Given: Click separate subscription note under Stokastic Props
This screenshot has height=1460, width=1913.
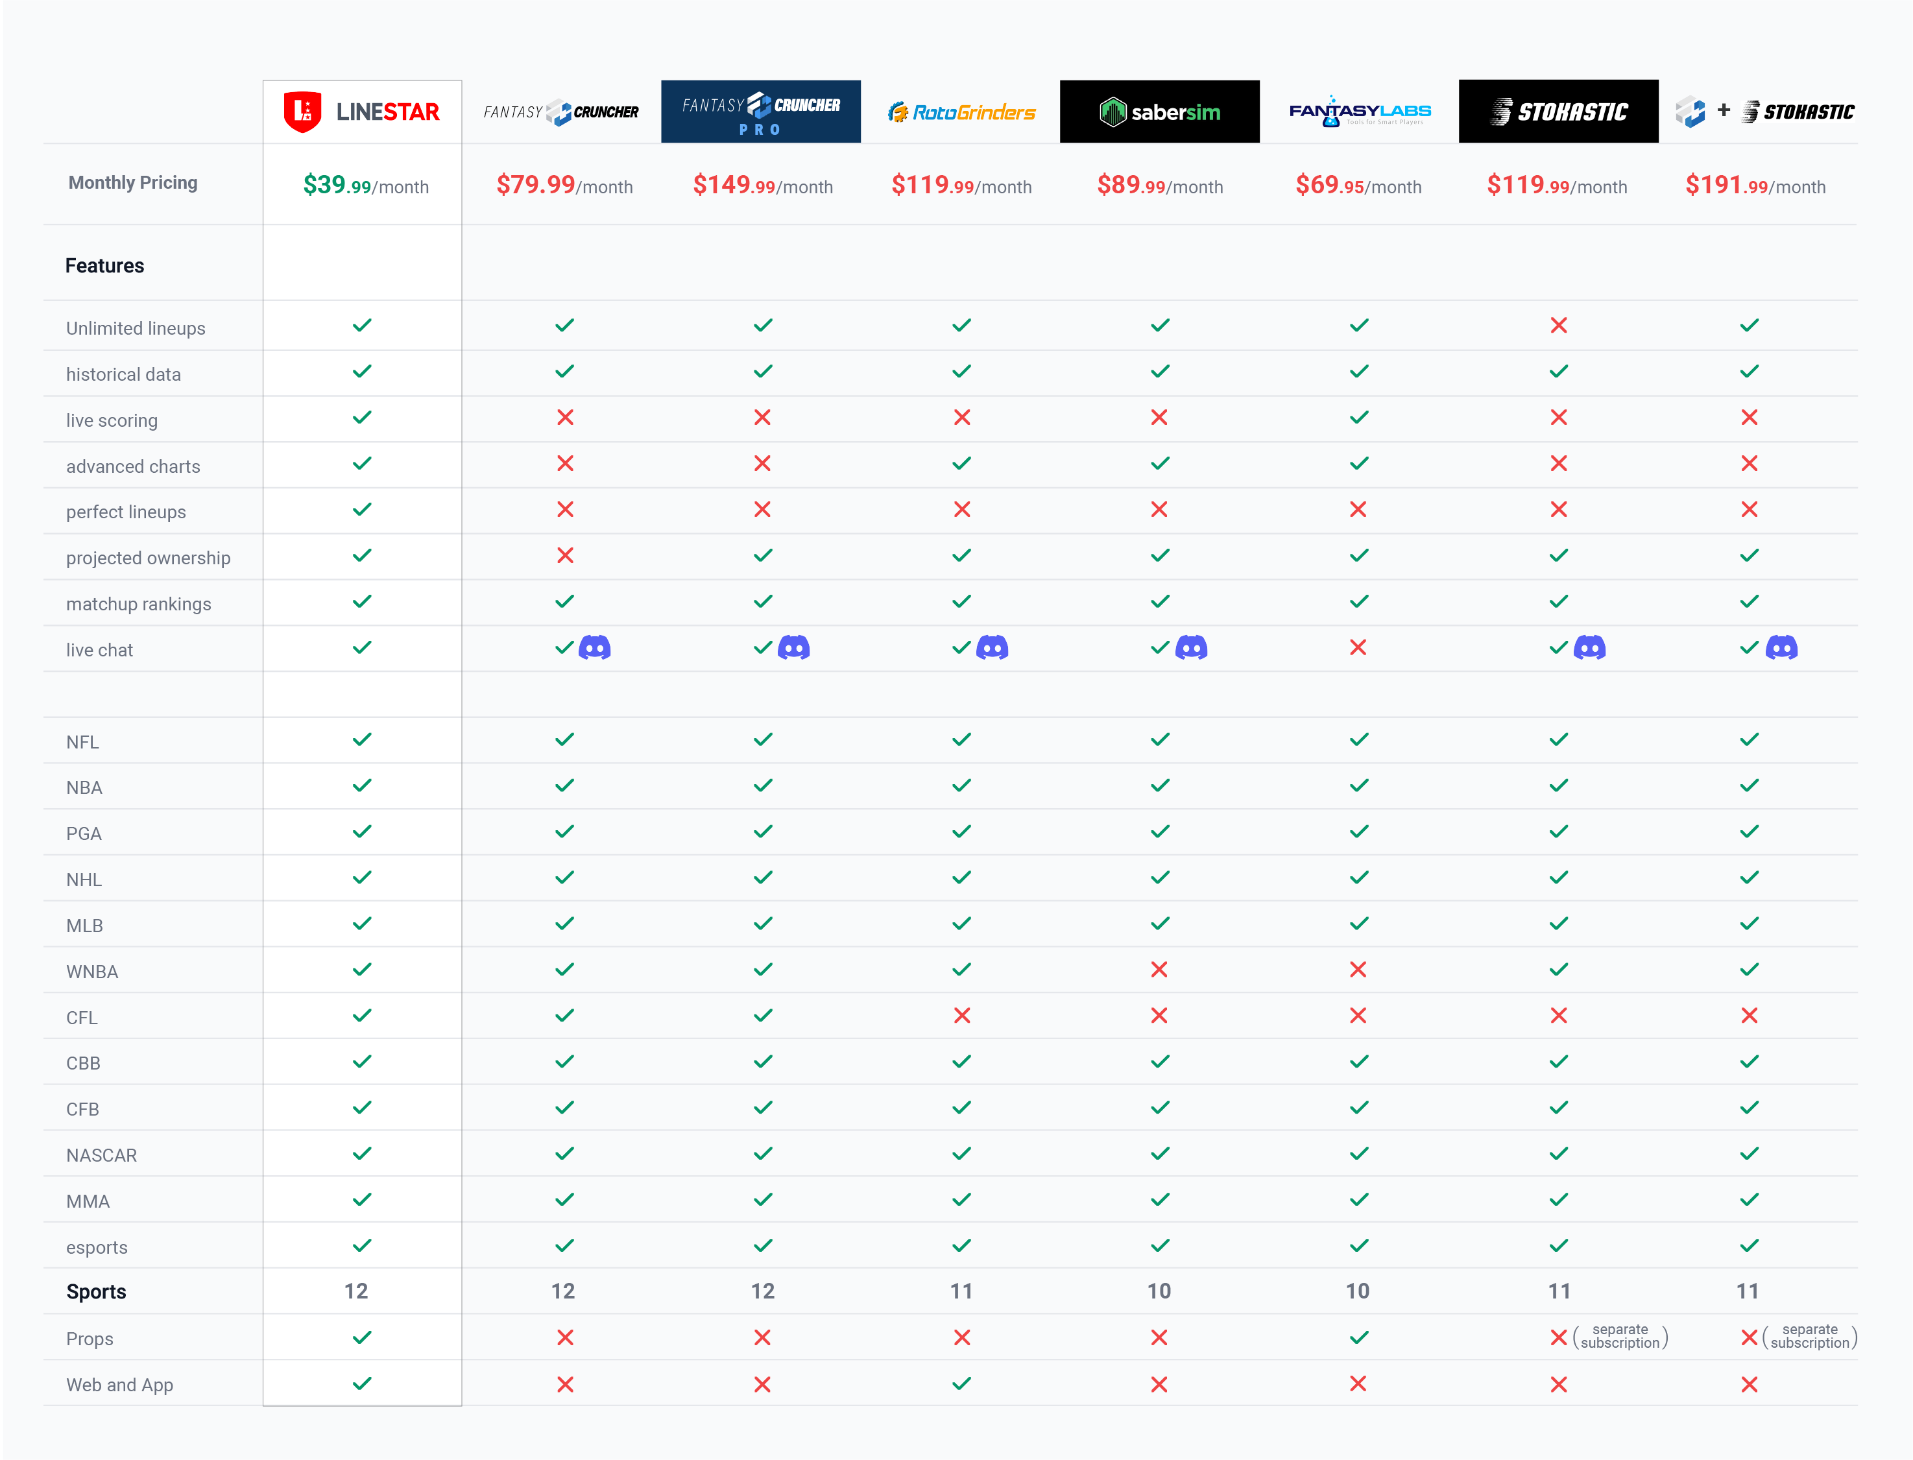Looking at the screenshot, I should coord(1620,1337).
